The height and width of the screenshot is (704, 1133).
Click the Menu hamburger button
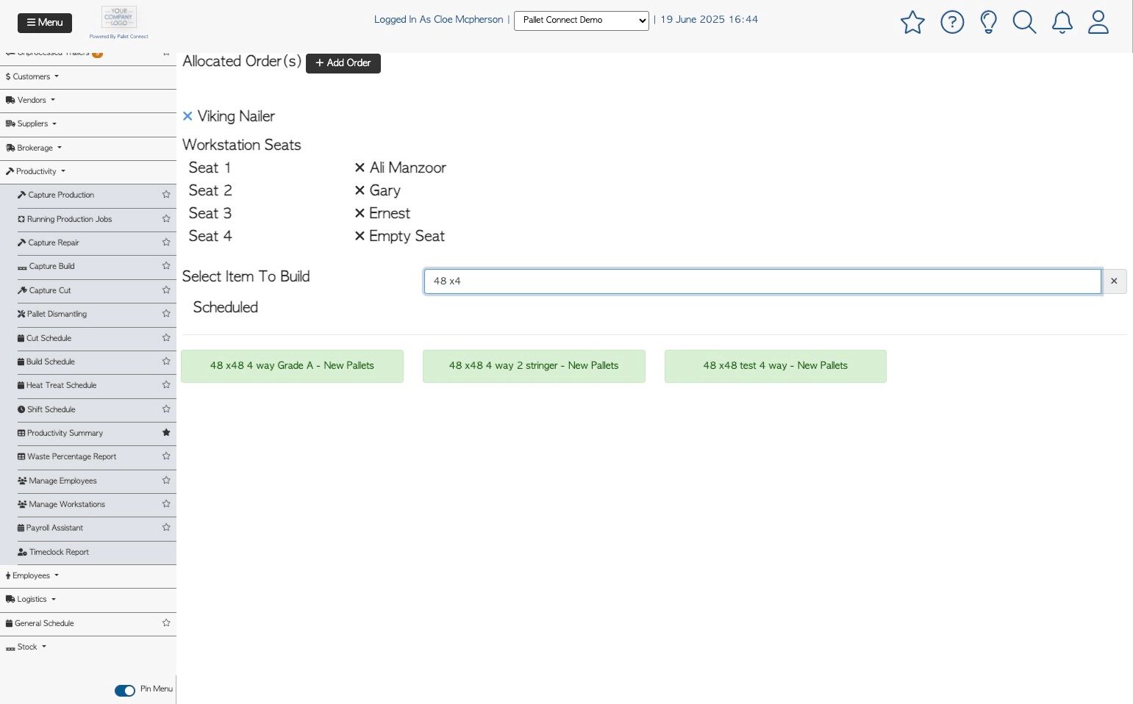pos(45,23)
